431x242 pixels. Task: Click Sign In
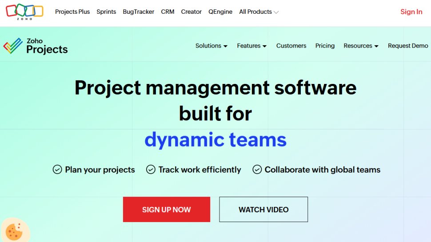pos(411,12)
